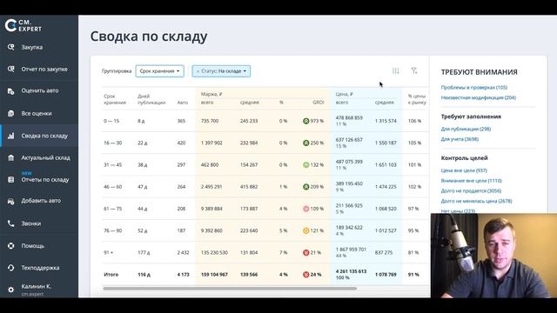Click the Срок хранения column header
The height and width of the screenshot is (313, 557).
[x=115, y=99]
